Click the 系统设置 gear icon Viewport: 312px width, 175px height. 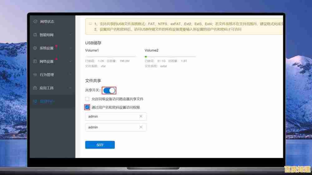(x=35, y=48)
